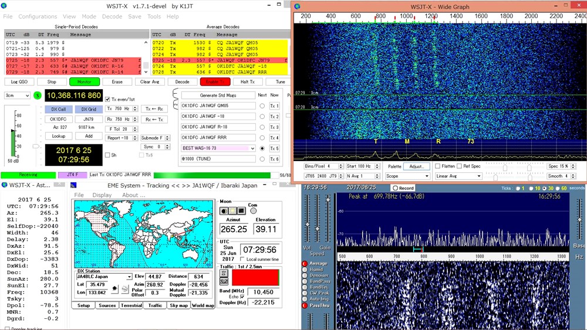Click the third source icon in Moon panel

pyautogui.click(x=241, y=211)
